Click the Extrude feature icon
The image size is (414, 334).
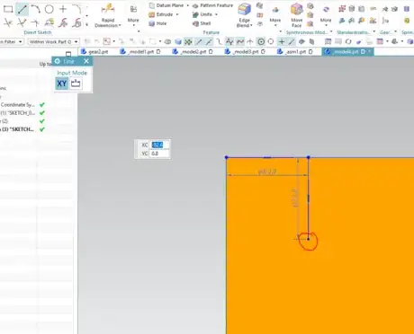pyautogui.click(x=152, y=14)
